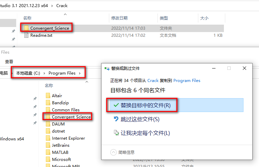Open the Common Files folder
Image resolution: width=259 pixels, height=167 pixels.
coord(65,110)
